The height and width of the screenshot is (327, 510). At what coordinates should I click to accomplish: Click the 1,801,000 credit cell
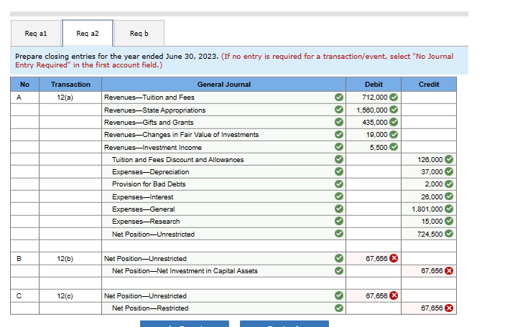click(x=429, y=209)
